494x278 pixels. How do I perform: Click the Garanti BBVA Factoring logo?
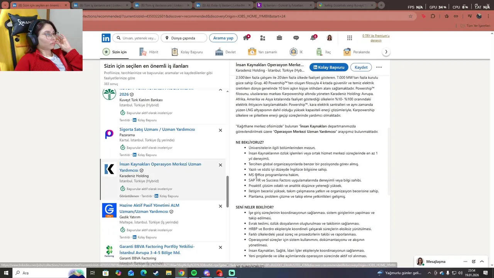click(109, 251)
